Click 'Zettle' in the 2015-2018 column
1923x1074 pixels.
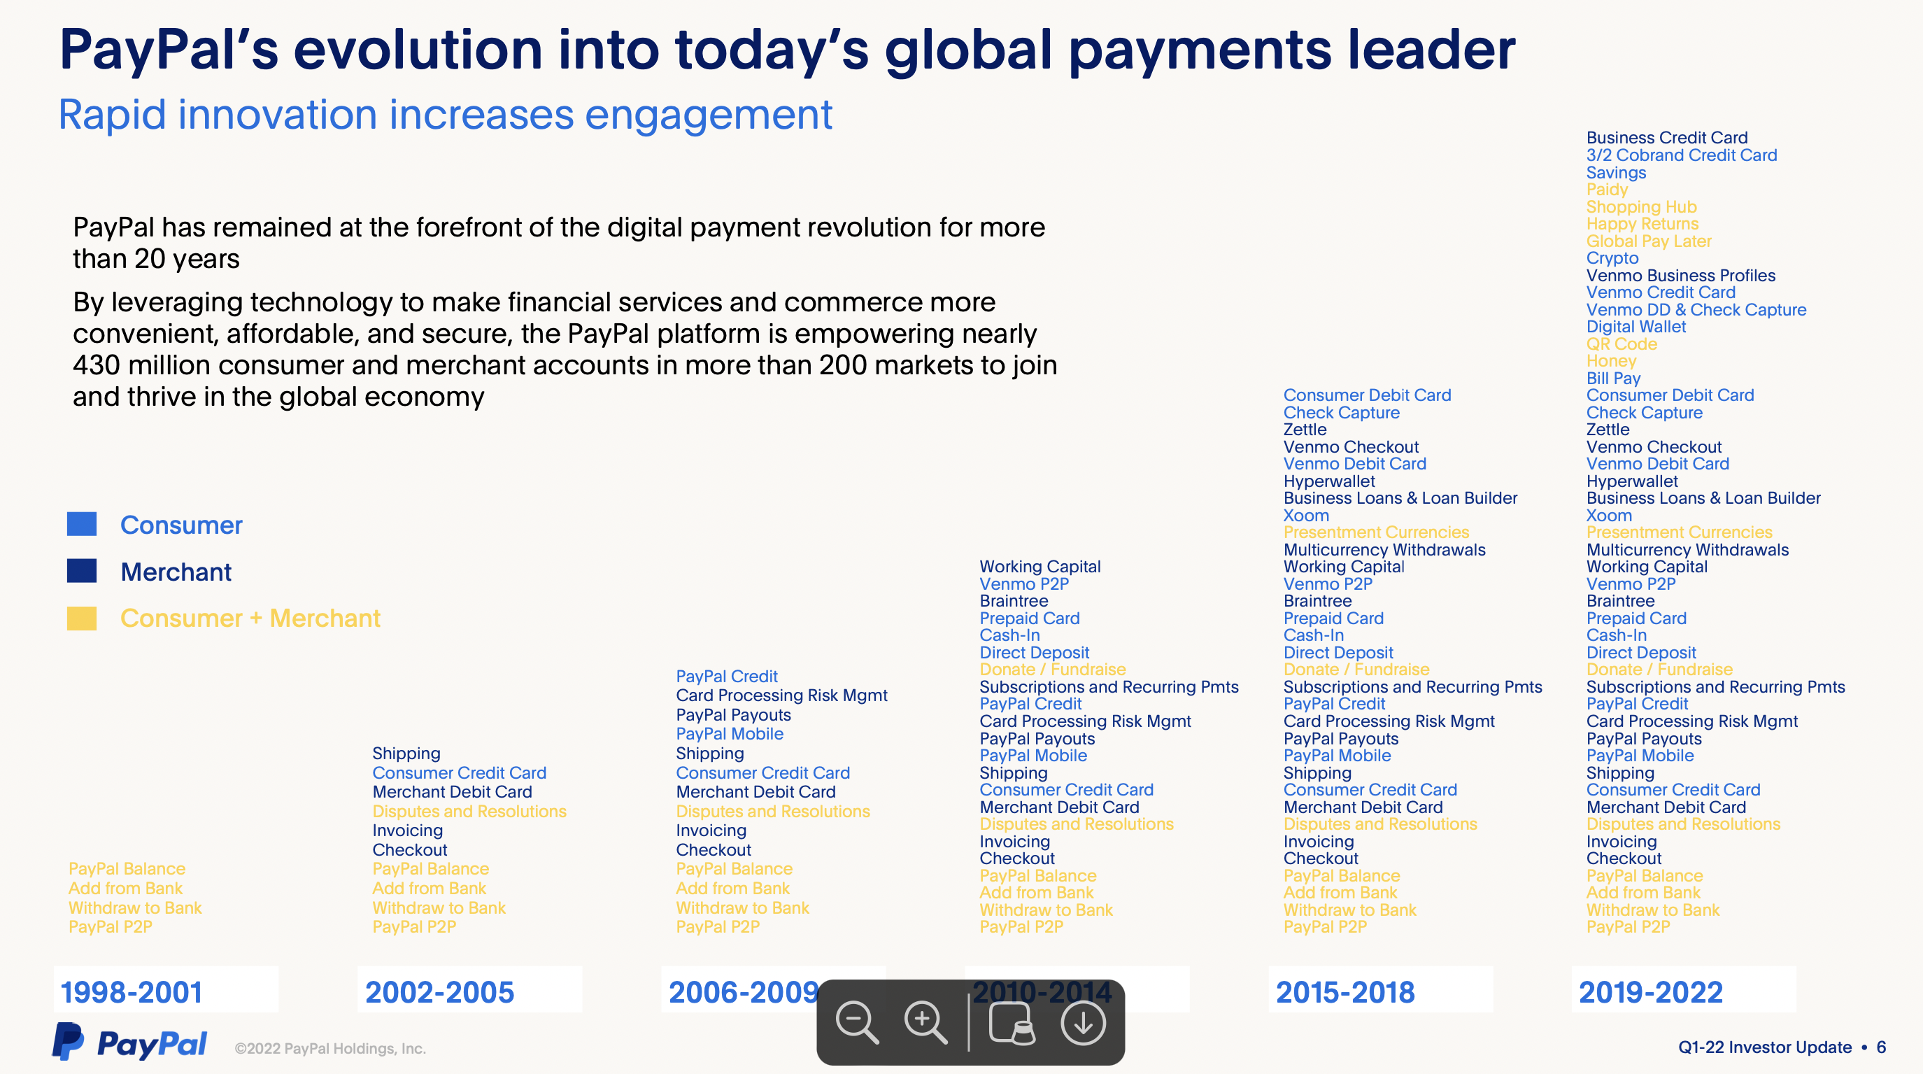1305,430
